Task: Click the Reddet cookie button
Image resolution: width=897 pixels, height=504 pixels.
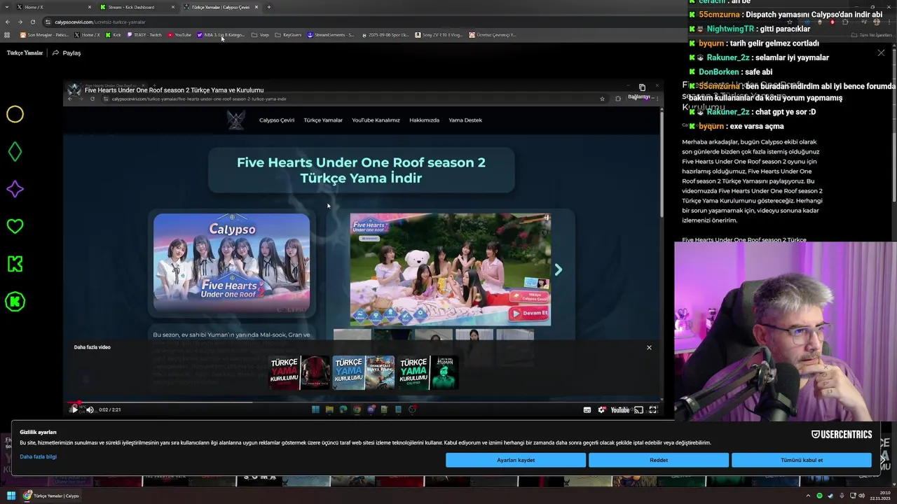Action: tap(659, 460)
